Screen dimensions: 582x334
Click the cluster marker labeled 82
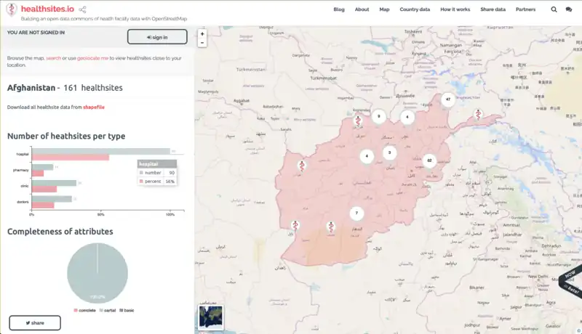pyautogui.click(x=429, y=160)
